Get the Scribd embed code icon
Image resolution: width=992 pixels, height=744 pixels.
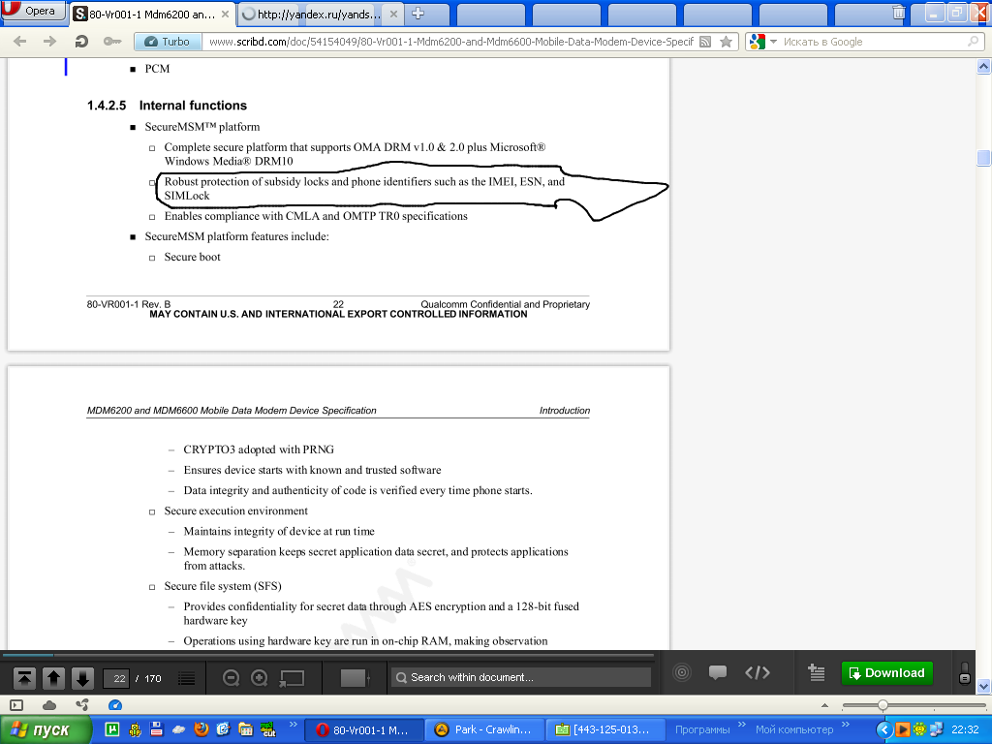click(x=758, y=672)
